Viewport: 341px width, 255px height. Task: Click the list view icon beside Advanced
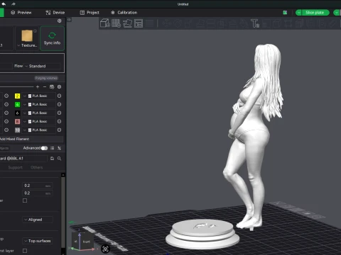click(x=52, y=148)
